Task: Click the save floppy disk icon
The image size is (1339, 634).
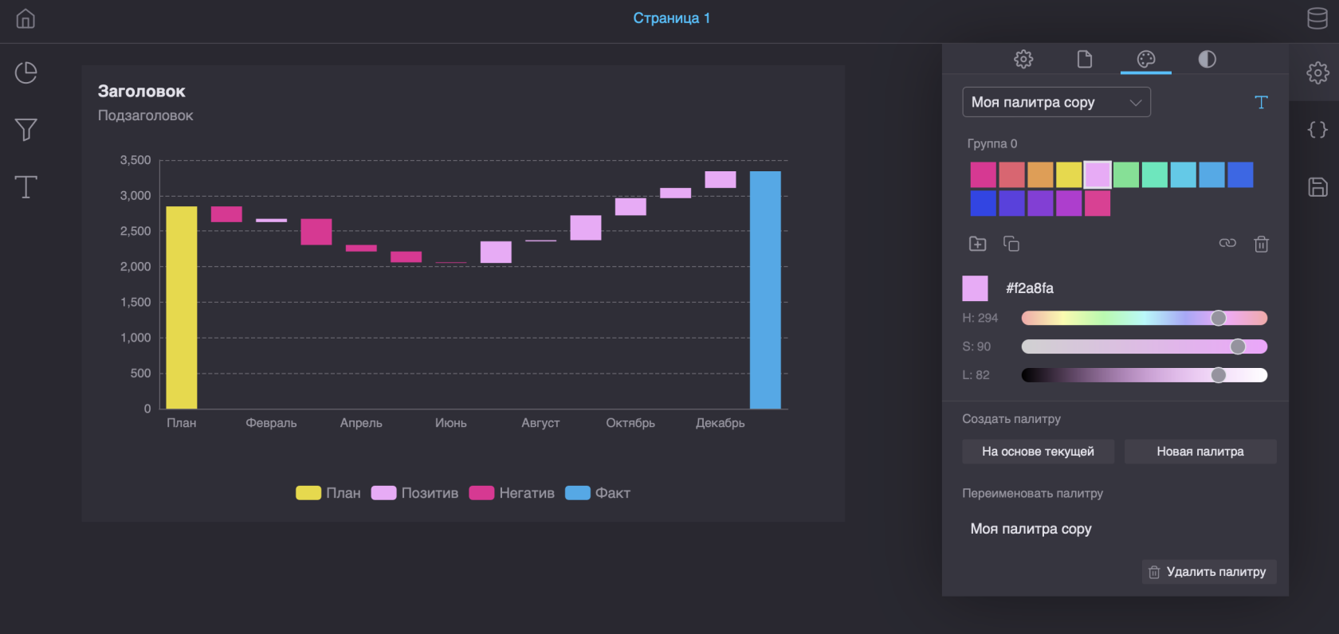Action: [x=1317, y=187]
